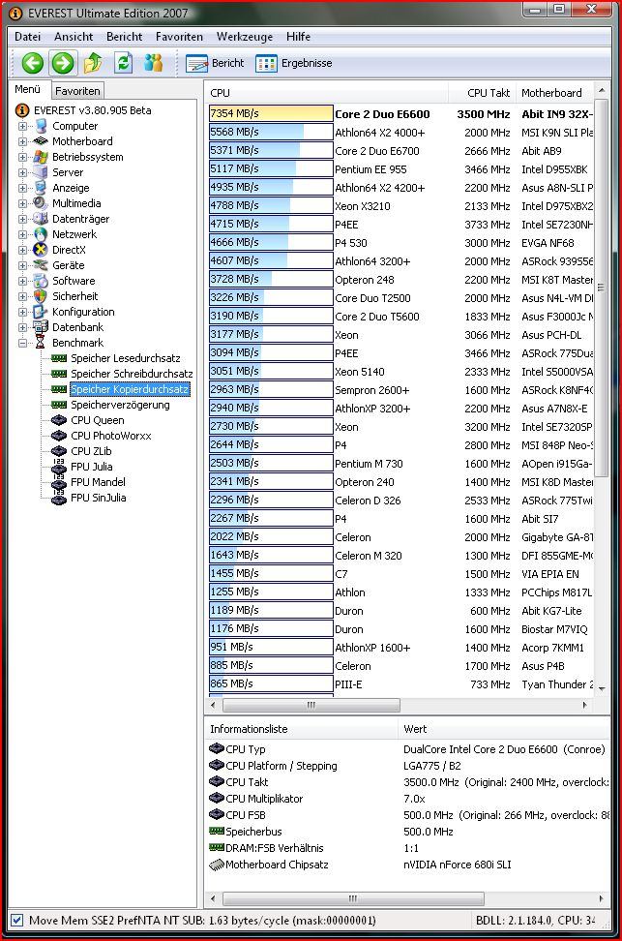Viewport: 622px width, 941px height.
Task: Click the Informationsliste column header
Action: tap(301, 729)
